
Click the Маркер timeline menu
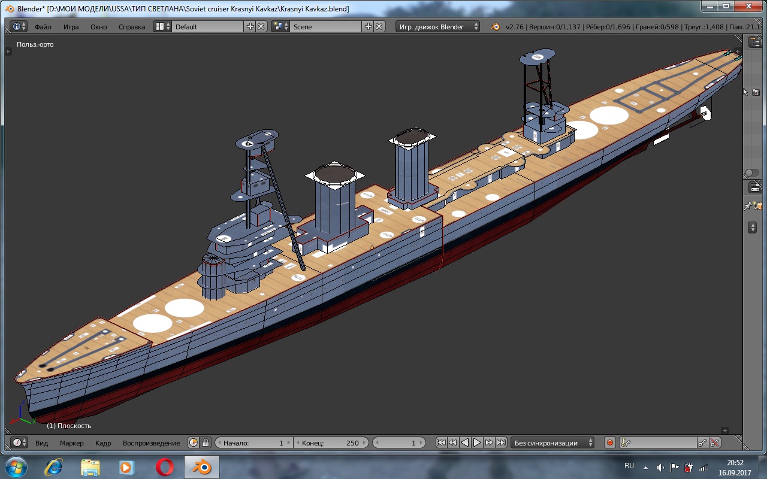coord(71,443)
